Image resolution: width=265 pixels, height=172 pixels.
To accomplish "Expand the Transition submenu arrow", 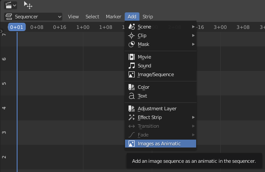I will tap(193, 126).
